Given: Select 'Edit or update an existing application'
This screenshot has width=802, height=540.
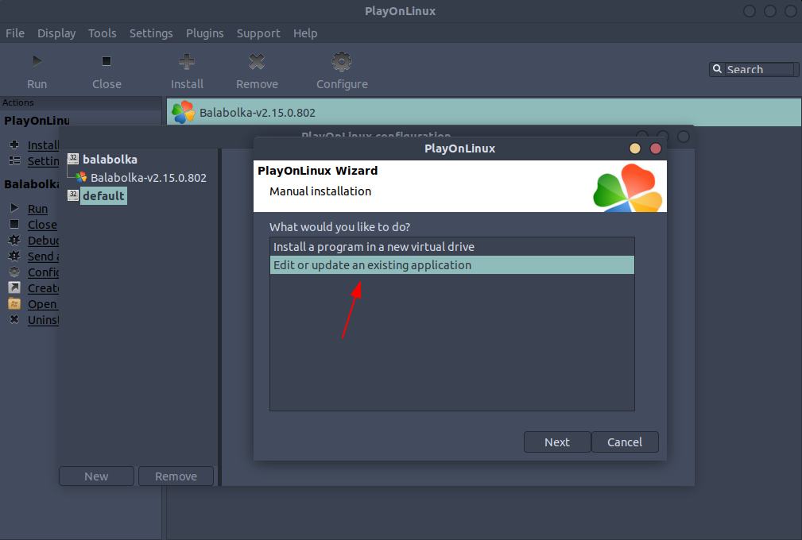Looking at the screenshot, I should [x=451, y=264].
